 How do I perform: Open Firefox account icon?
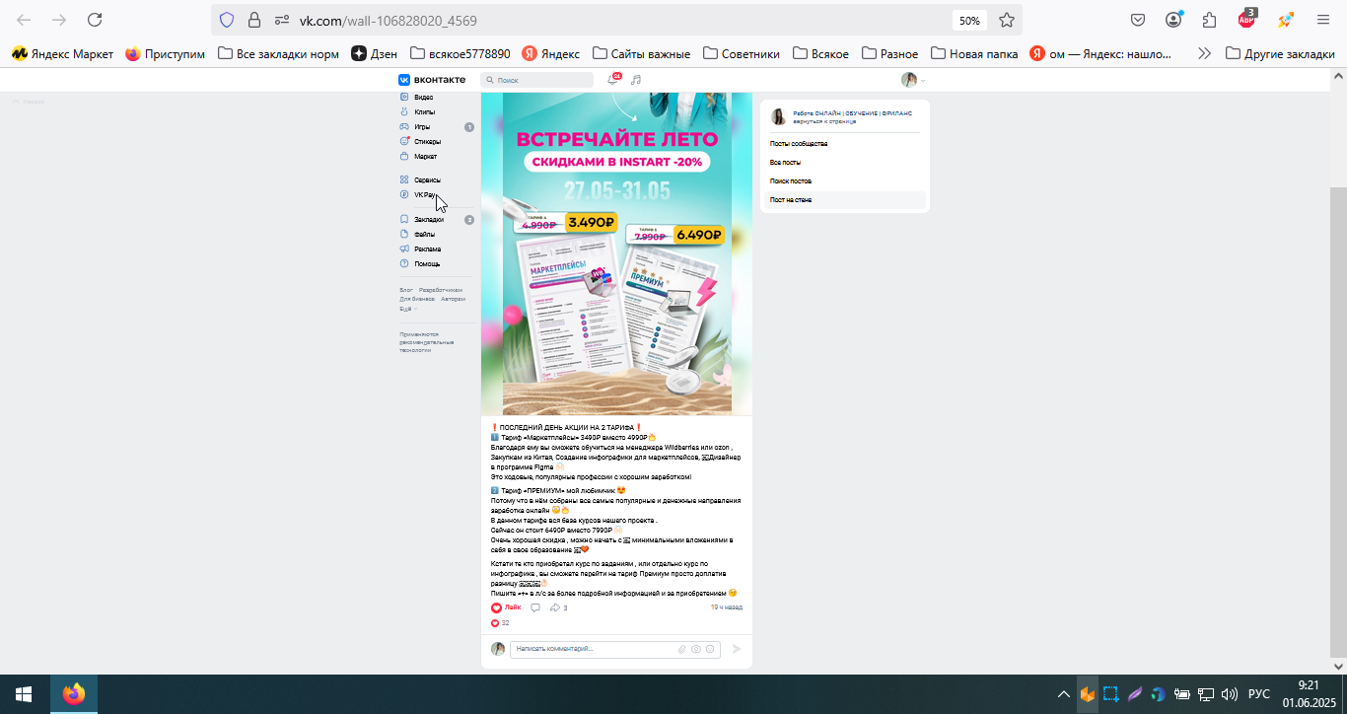tap(1173, 20)
